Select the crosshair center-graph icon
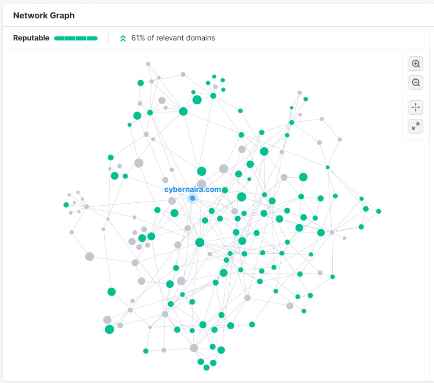Screen dimensions: 434x383 click(x=416, y=107)
